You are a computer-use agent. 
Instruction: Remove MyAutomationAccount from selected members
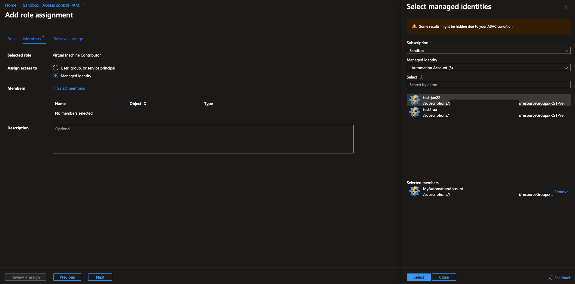pyautogui.click(x=561, y=192)
